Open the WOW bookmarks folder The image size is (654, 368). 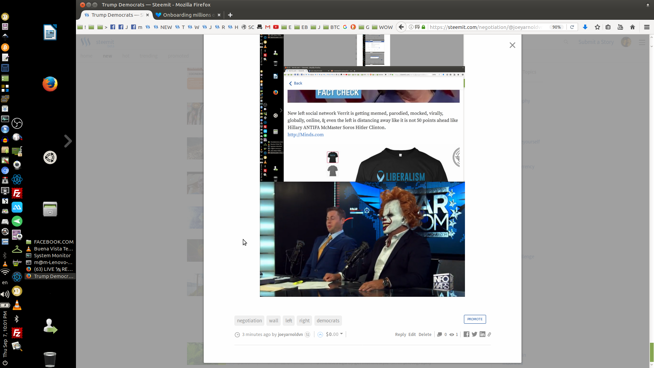[x=382, y=27]
